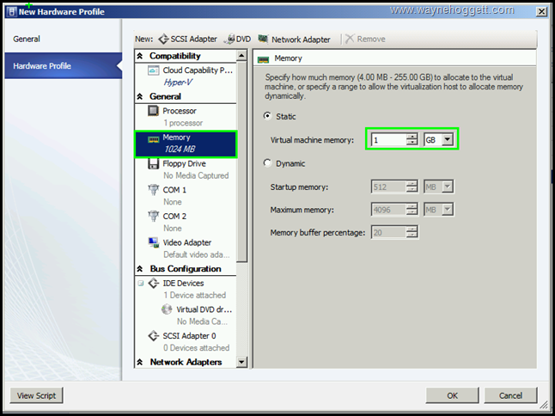Click the hardware list scroll up arrow
The height and width of the screenshot is (416, 555).
click(x=241, y=56)
